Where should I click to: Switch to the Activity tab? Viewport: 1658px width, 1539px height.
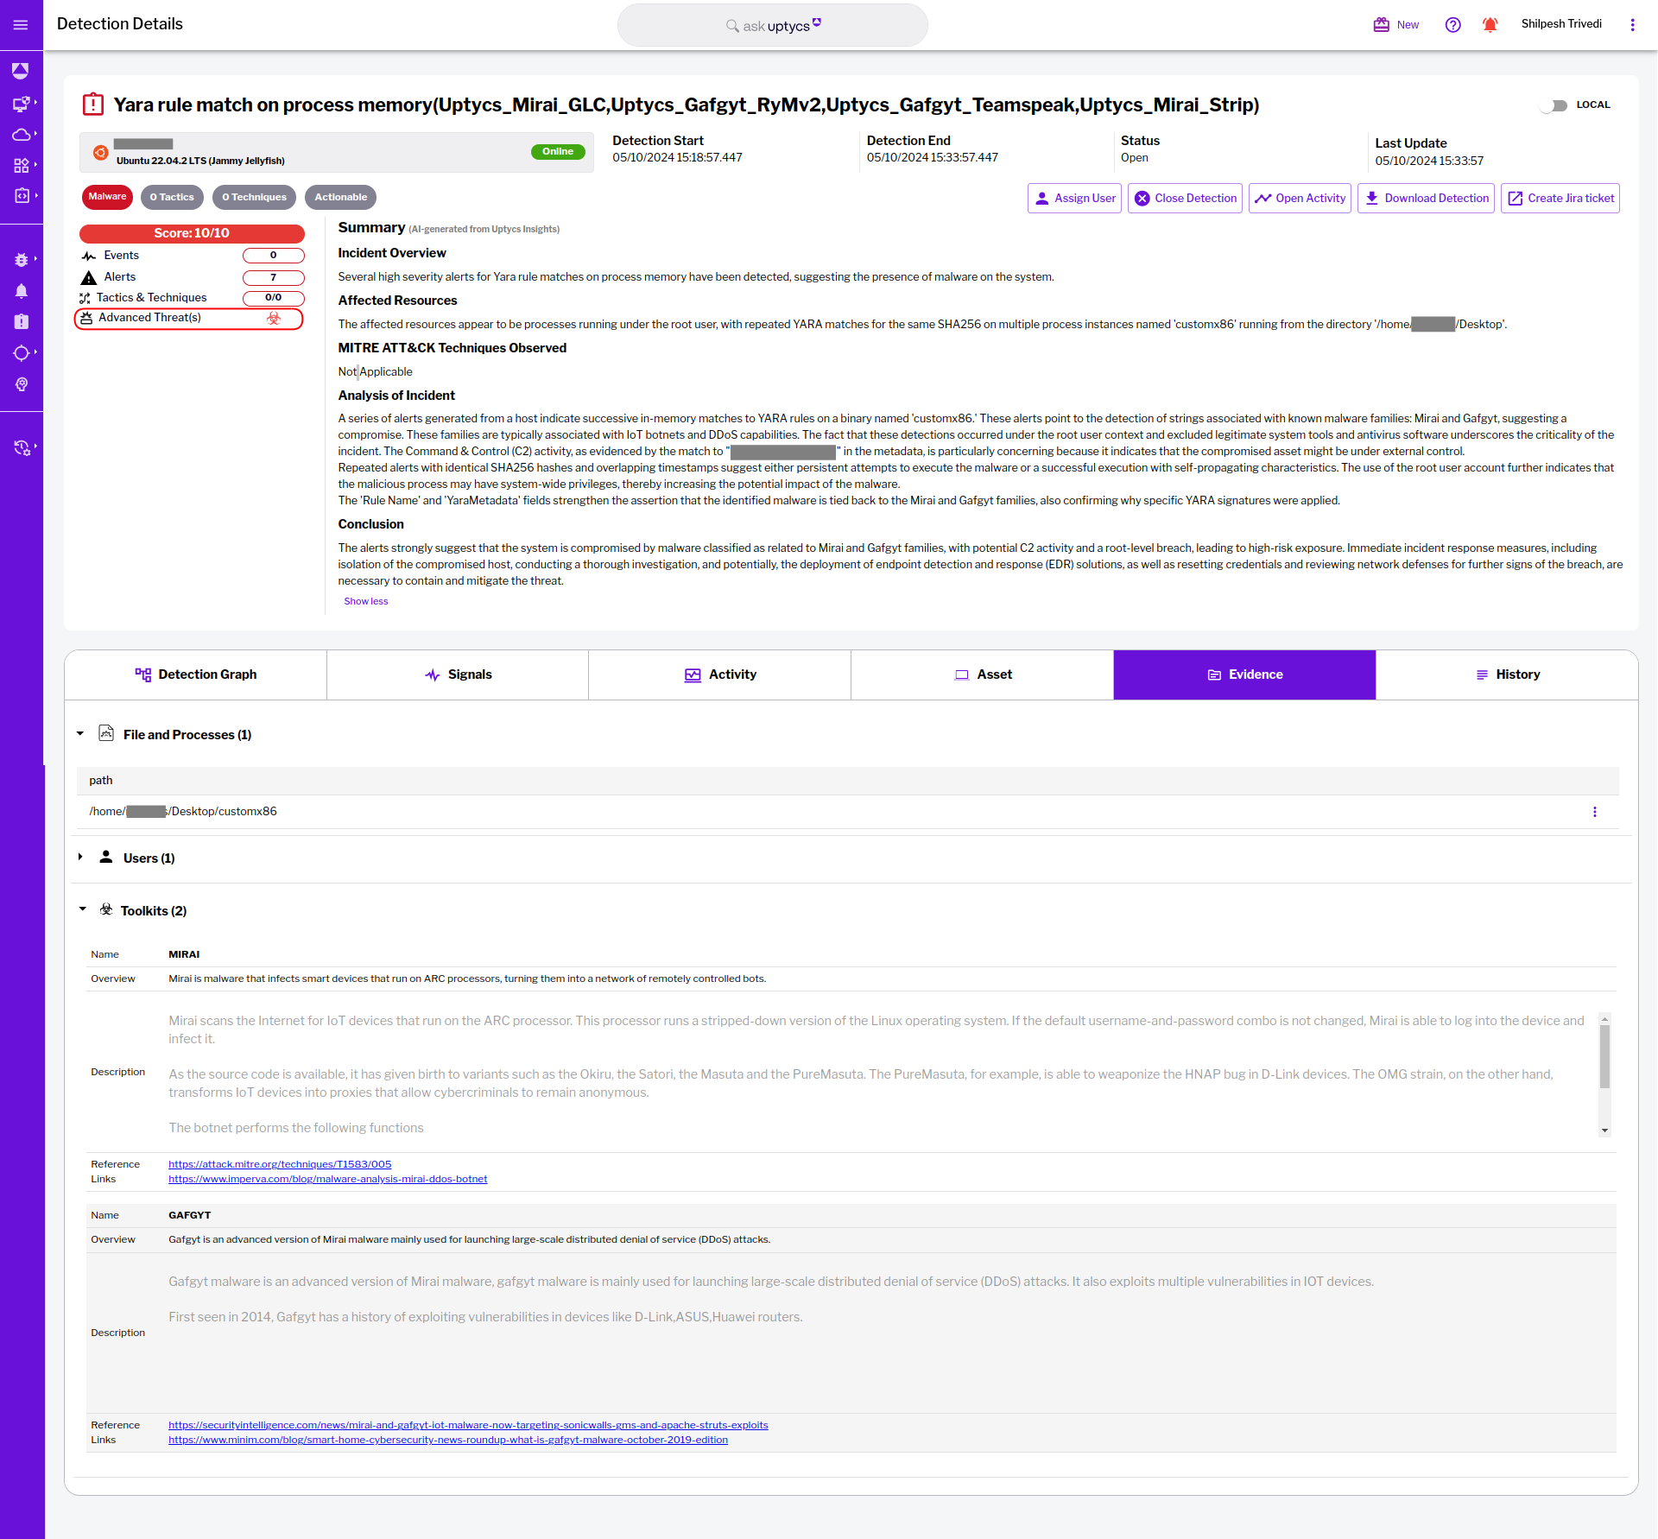720,674
